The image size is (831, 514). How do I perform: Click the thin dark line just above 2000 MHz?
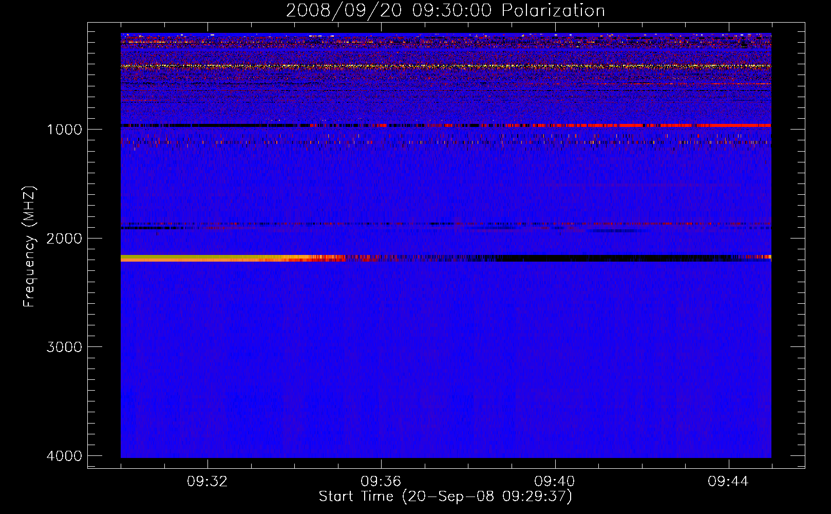[x=308, y=224]
